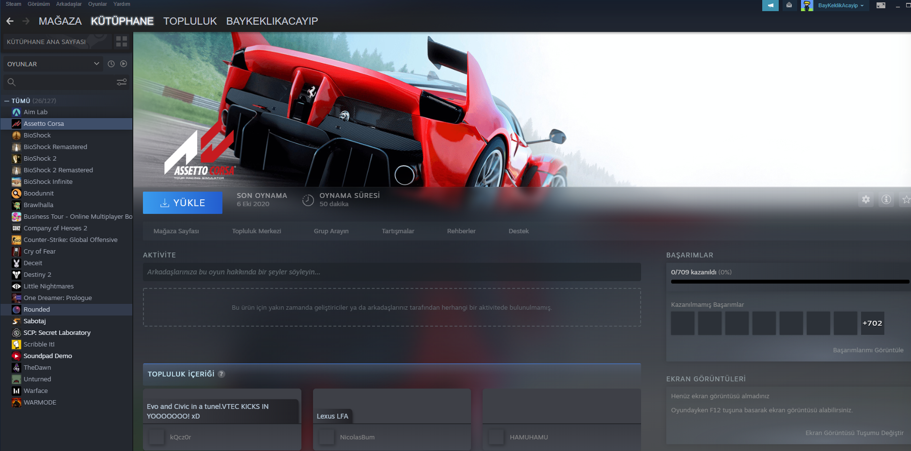Open the Evo and Civic community post
This screenshot has width=911, height=451.
point(222,420)
